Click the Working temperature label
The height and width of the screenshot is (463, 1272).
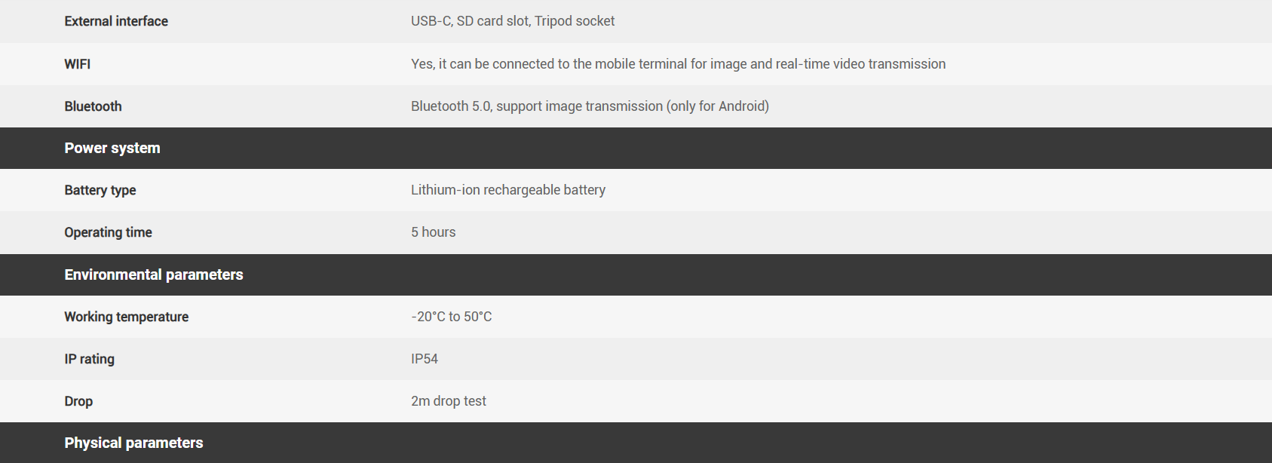(x=127, y=317)
